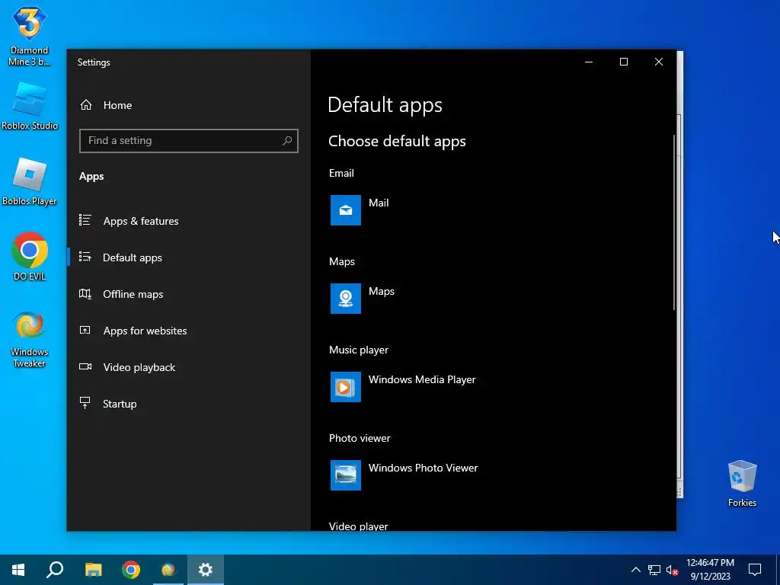Open the Diamond Mine 3 desktop shortcut
This screenshot has height=585, width=780.
(30, 35)
